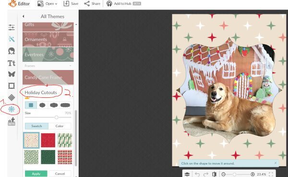Open the Effects magic wand icon

coord(12,39)
